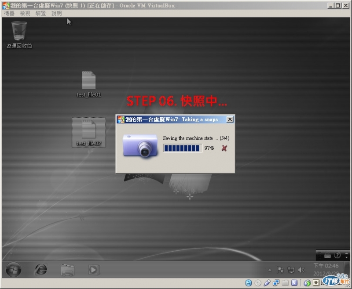The image size is (352, 289).
Task: Click the Show Desktop strip in guest taskbar
Action: 347,270
